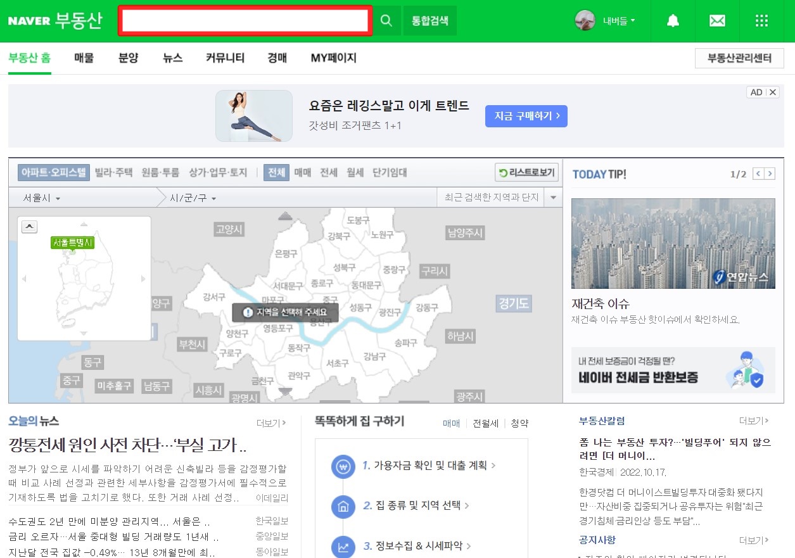795x558 pixels.
Task: Open the notifications bell icon
Action: 673,21
